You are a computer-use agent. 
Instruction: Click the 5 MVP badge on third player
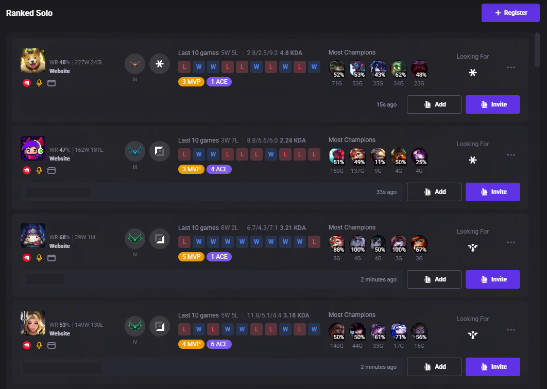pyautogui.click(x=191, y=257)
